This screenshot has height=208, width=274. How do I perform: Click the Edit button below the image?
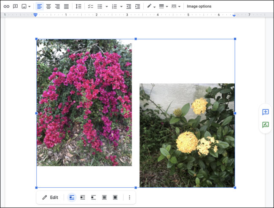click(50, 197)
